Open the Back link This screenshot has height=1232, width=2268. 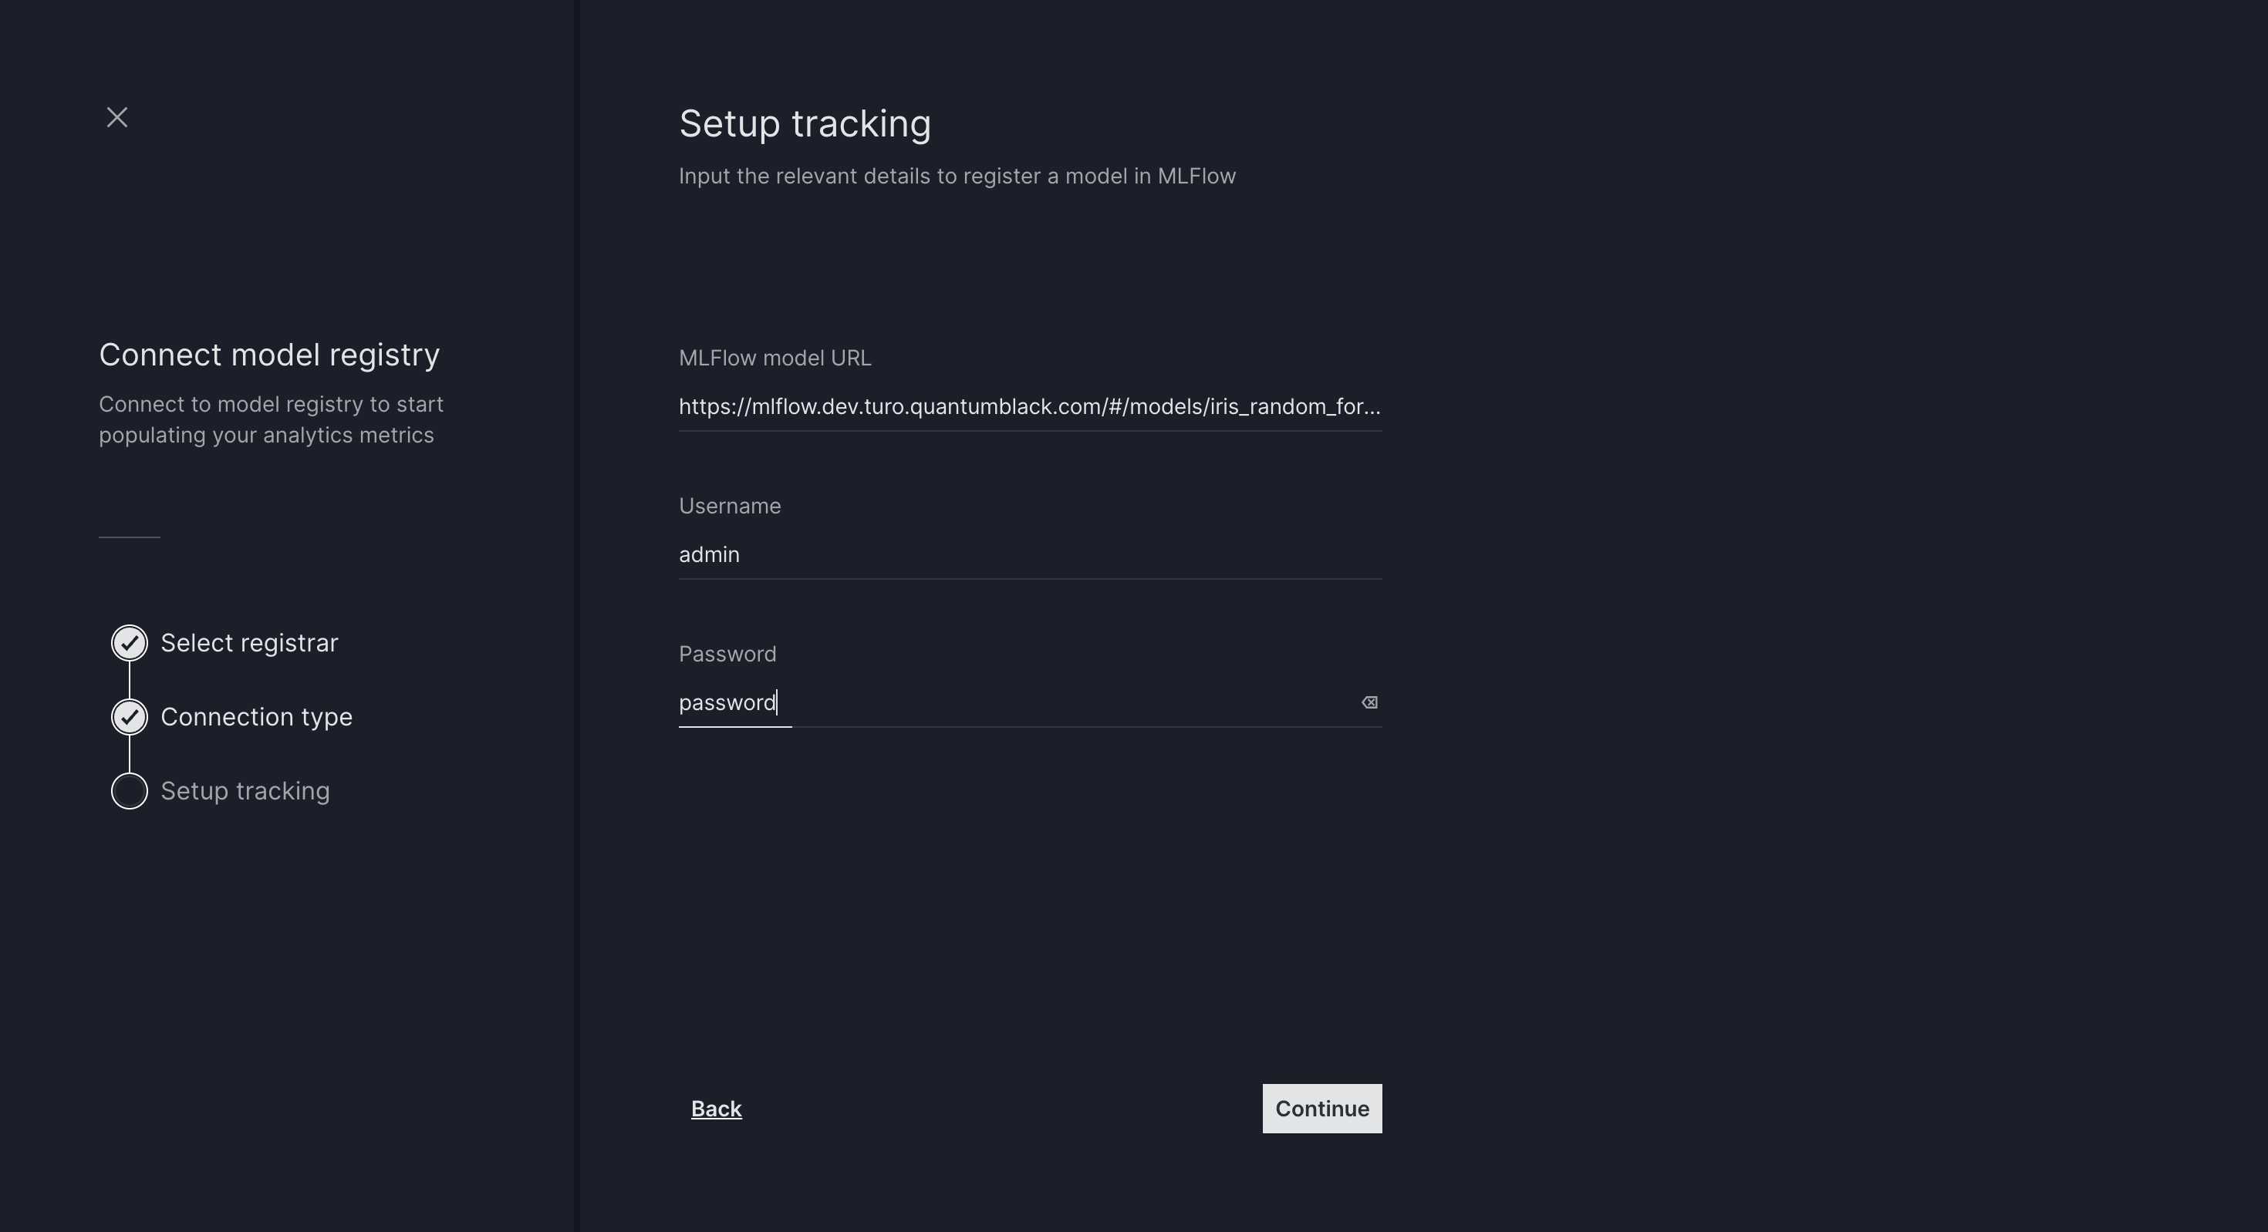coord(716,1108)
